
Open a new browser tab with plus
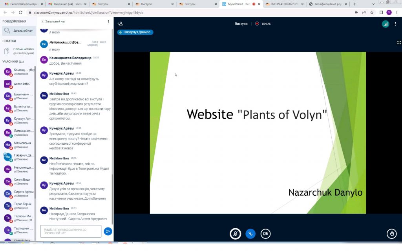point(355,4)
